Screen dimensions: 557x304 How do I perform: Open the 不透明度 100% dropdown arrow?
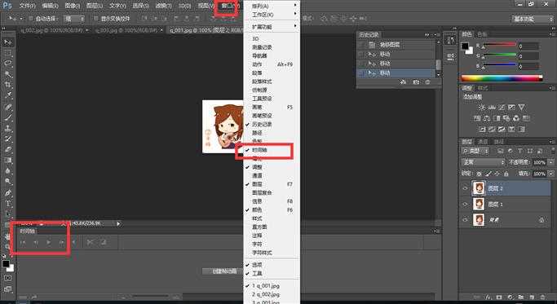click(550, 162)
